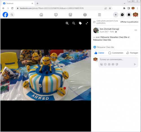Screen dimensions: 141x132
Task: Click the address bar URL
Action: pyautogui.click(x=52, y=8)
